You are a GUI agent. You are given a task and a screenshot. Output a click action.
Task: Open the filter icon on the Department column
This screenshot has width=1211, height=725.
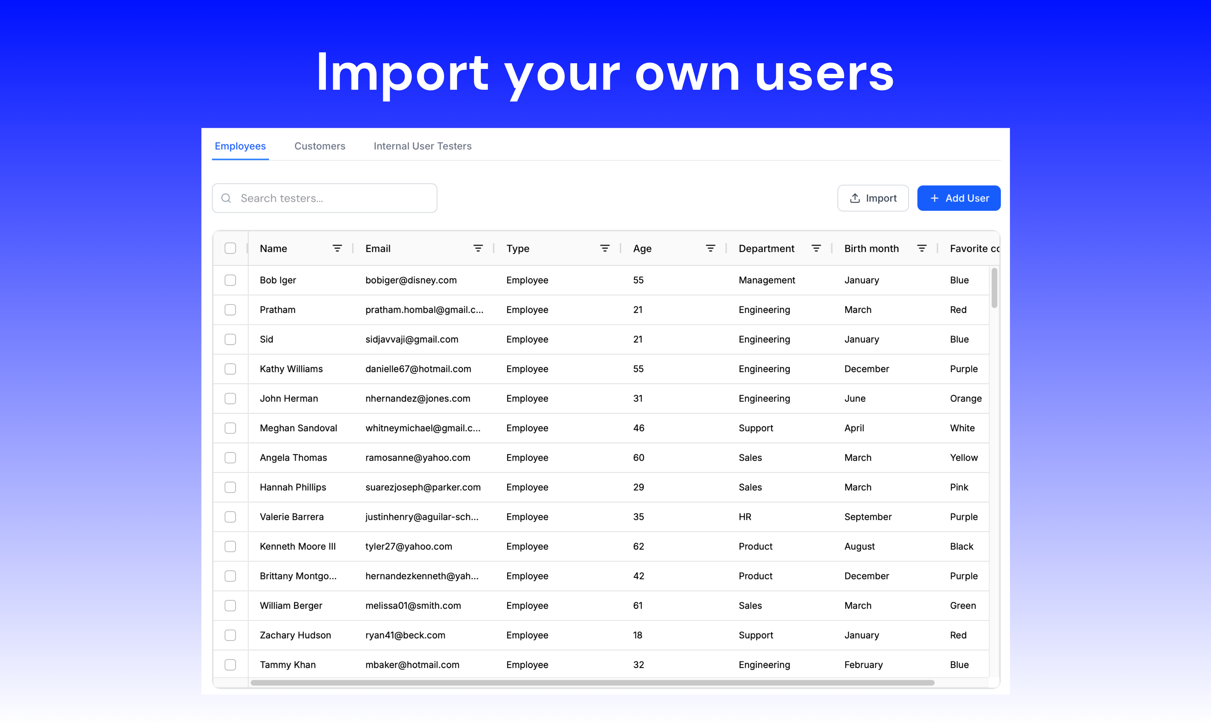click(816, 248)
